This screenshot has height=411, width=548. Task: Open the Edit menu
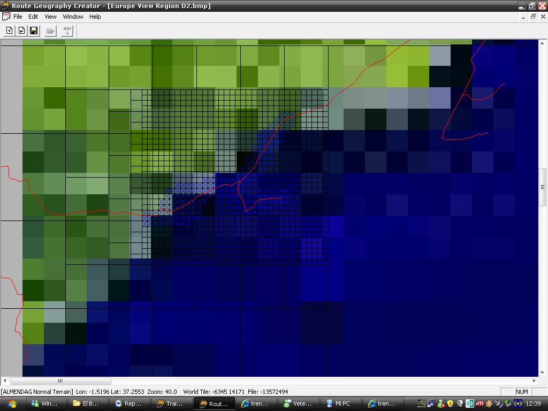pyautogui.click(x=33, y=17)
